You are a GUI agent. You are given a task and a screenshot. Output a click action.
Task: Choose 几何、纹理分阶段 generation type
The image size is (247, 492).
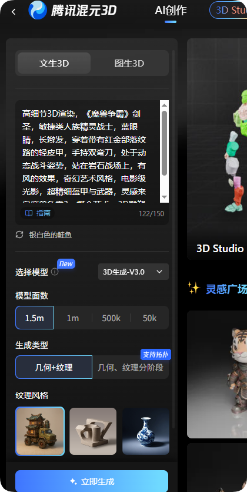click(131, 368)
